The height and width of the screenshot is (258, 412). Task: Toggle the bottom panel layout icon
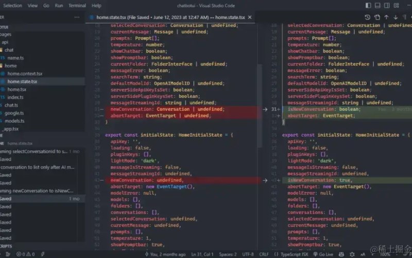[377, 5]
